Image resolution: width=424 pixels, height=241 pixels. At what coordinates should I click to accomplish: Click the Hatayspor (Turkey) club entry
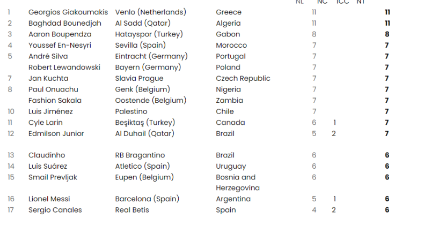tap(149, 34)
